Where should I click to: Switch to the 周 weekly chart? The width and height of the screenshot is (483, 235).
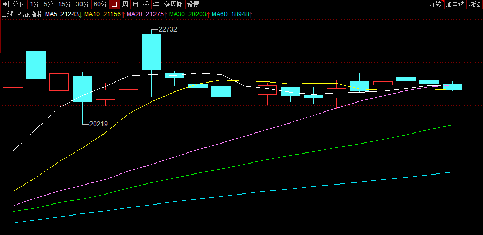[x=125, y=4]
